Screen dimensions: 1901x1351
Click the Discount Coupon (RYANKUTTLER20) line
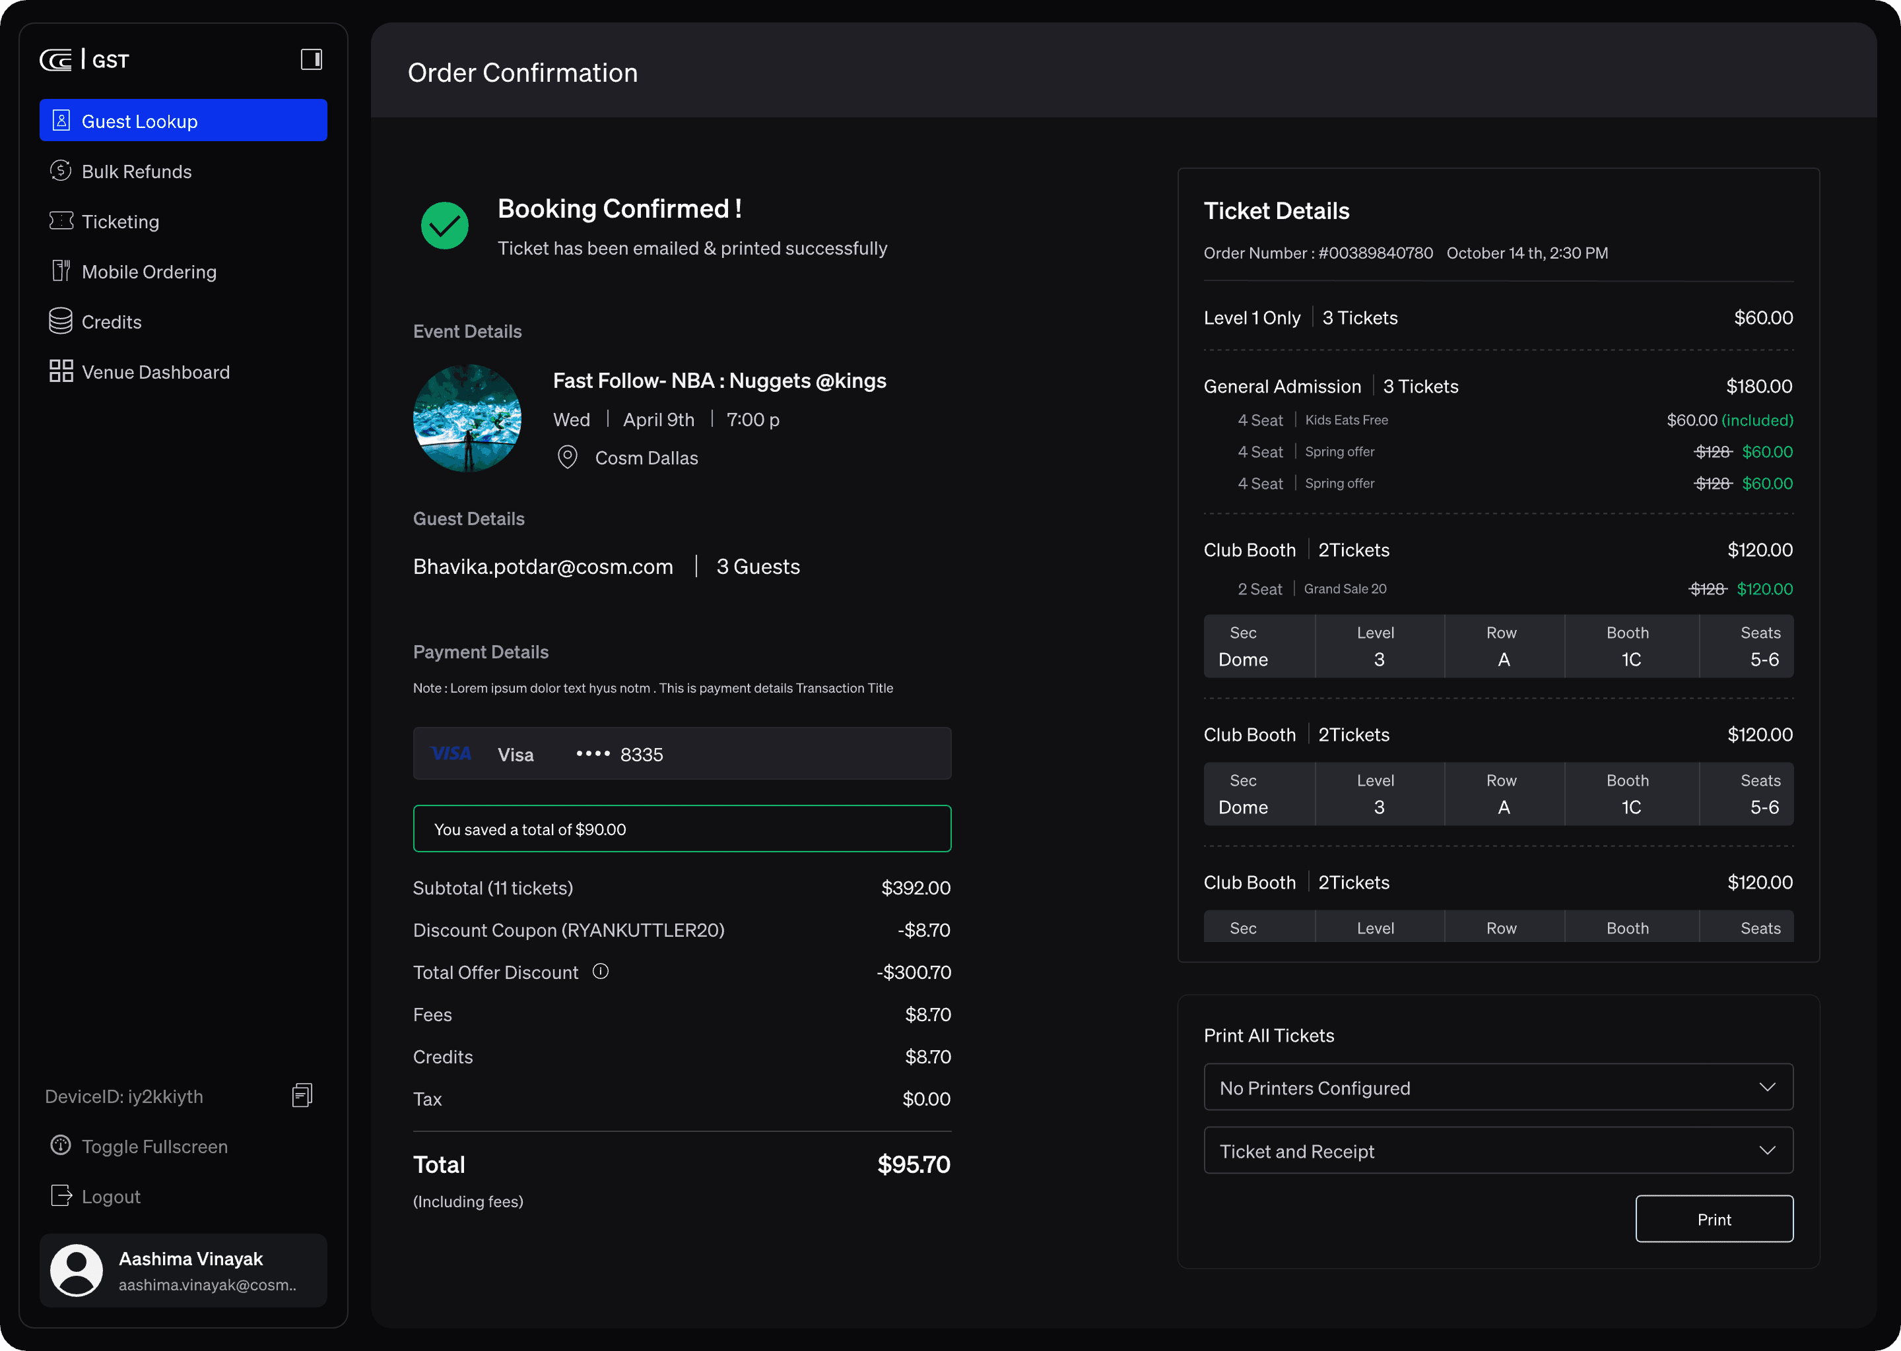(x=682, y=930)
